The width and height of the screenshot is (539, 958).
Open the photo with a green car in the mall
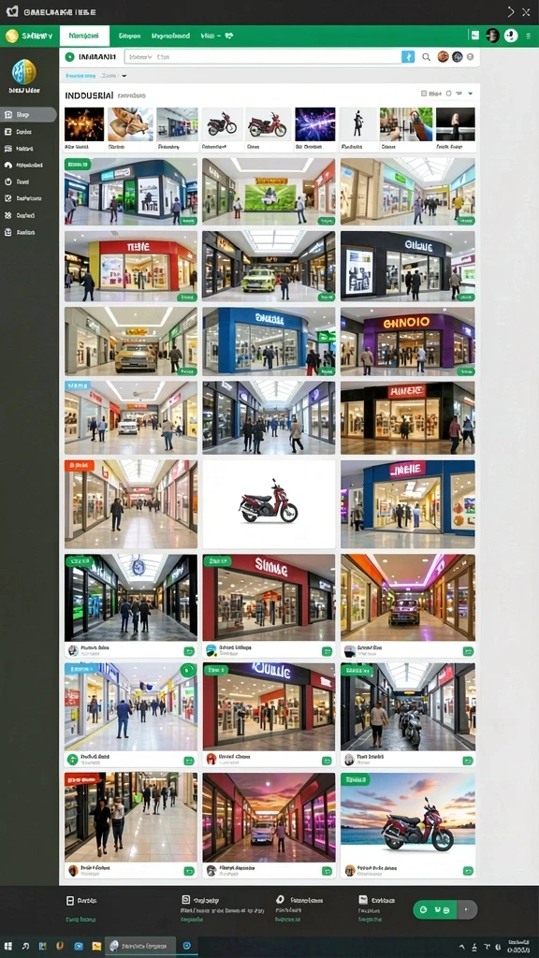(x=269, y=267)
